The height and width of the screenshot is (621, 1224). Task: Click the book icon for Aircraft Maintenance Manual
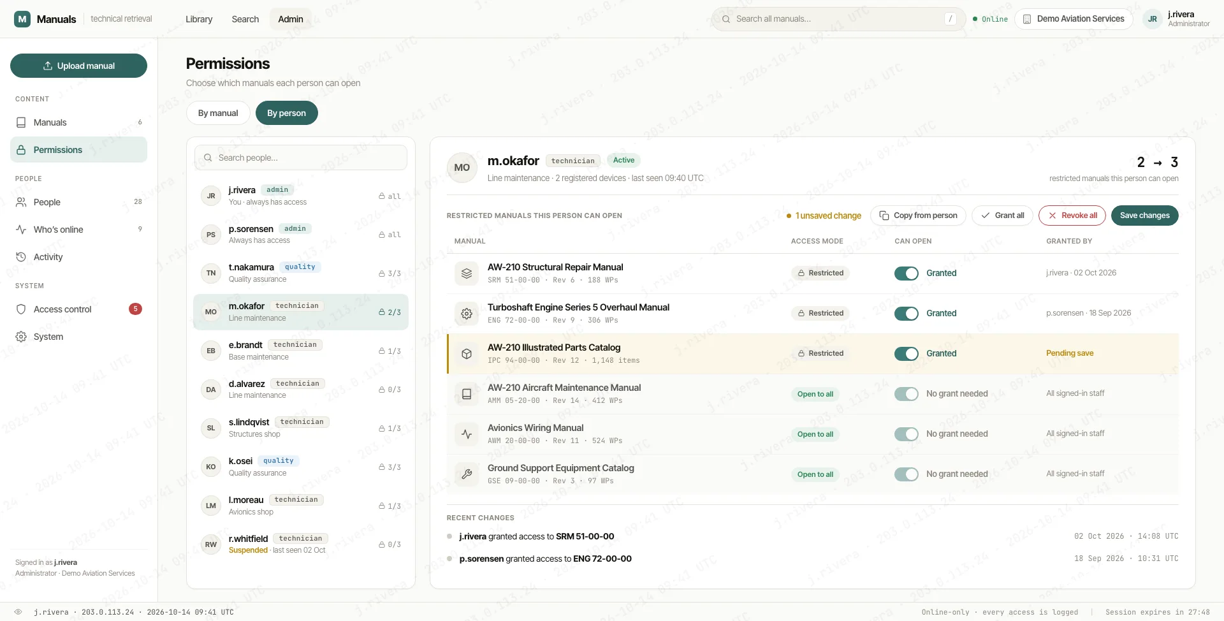pyautogui.click(x=467, y=394)
